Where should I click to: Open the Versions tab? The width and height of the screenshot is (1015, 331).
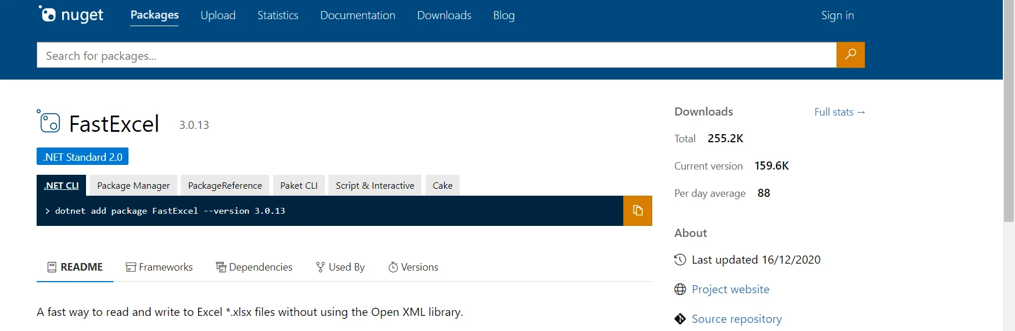(413, 267)
